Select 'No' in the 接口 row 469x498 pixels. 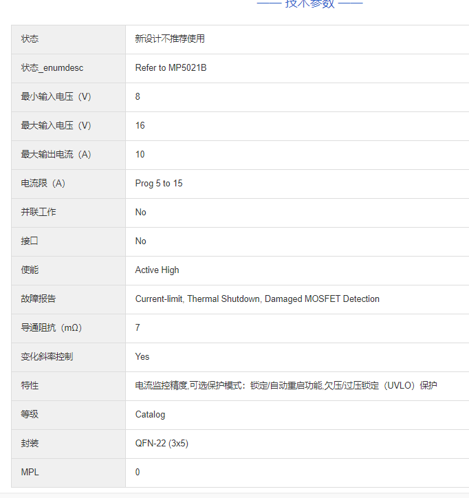(141, 241)
